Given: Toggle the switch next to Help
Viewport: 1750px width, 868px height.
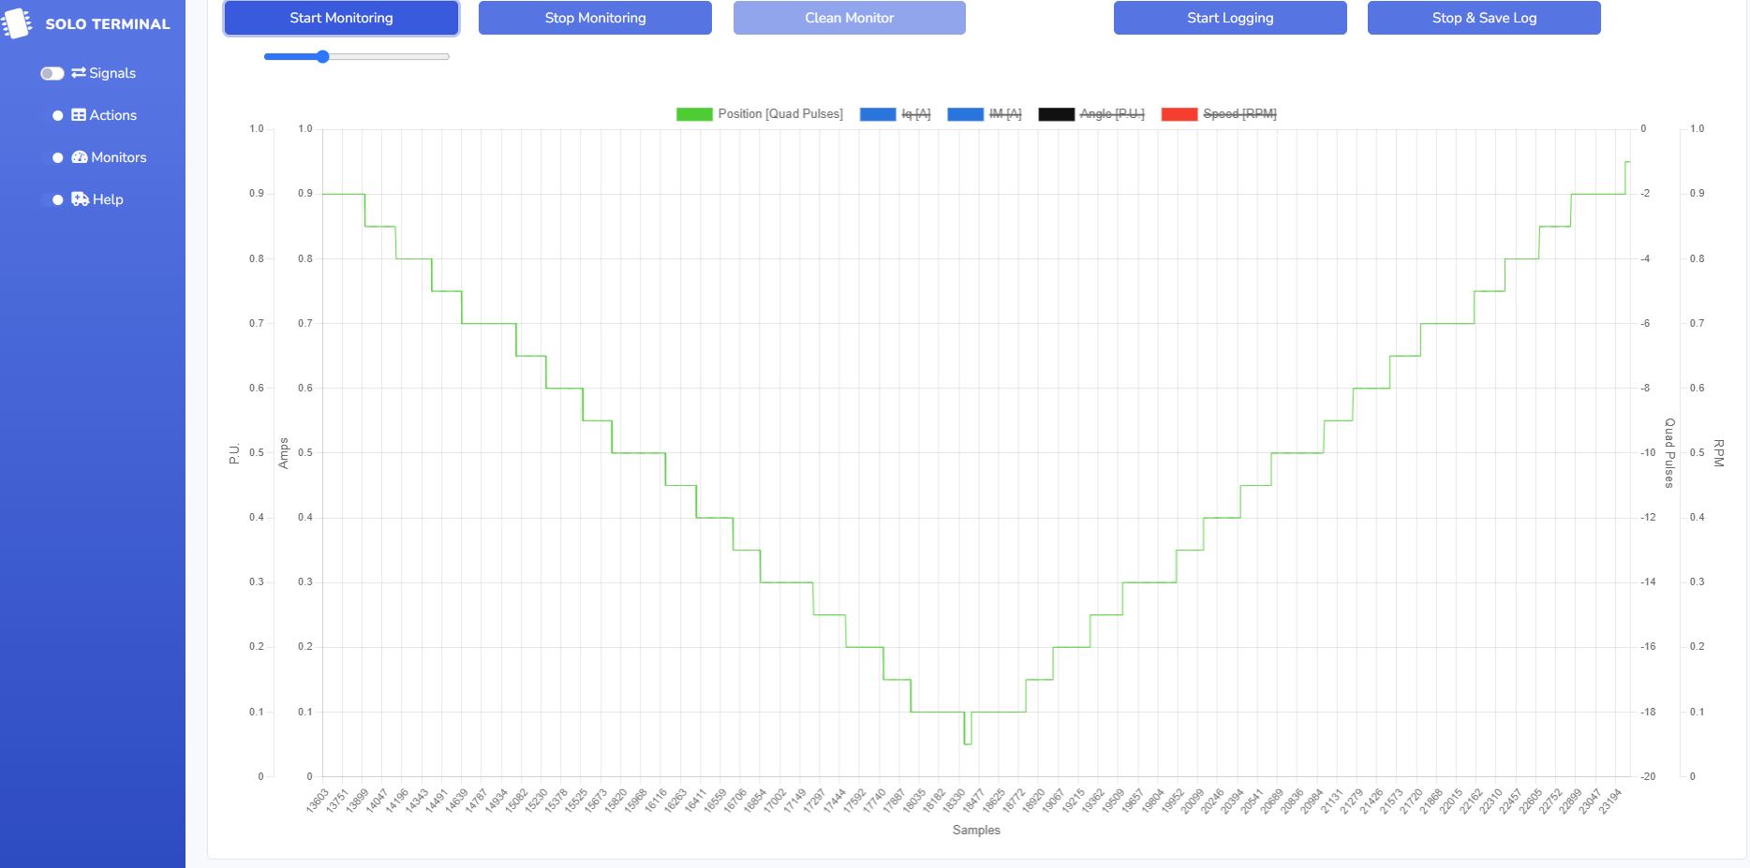Looking at the screenshot, I should point(52,199).
